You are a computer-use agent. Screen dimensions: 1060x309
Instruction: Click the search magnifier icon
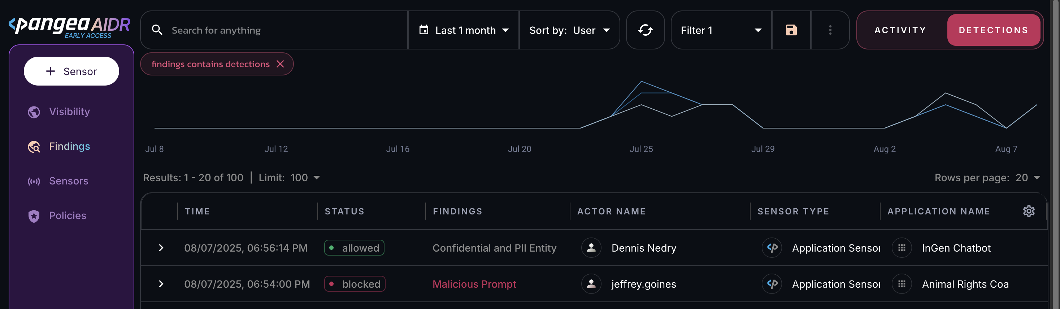pos(157,30)
